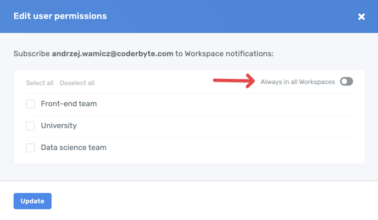Click the Front-end team label text
The image size is (378, 220).
point(69,103)
